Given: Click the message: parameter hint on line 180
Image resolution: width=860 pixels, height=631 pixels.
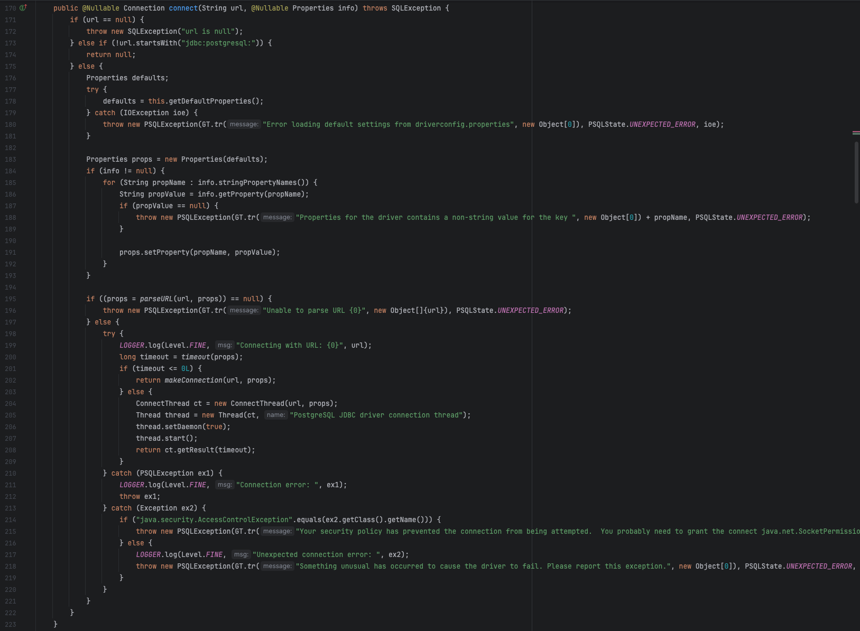Looking at the screenshot, I should point(246,124).
